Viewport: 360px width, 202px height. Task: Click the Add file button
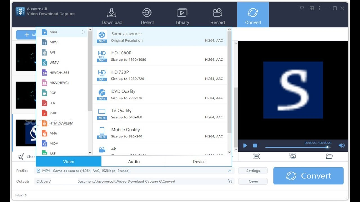pos(26,35)
